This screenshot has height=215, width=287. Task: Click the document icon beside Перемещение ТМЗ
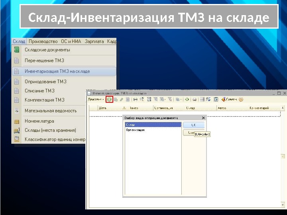tap(17, 61)
